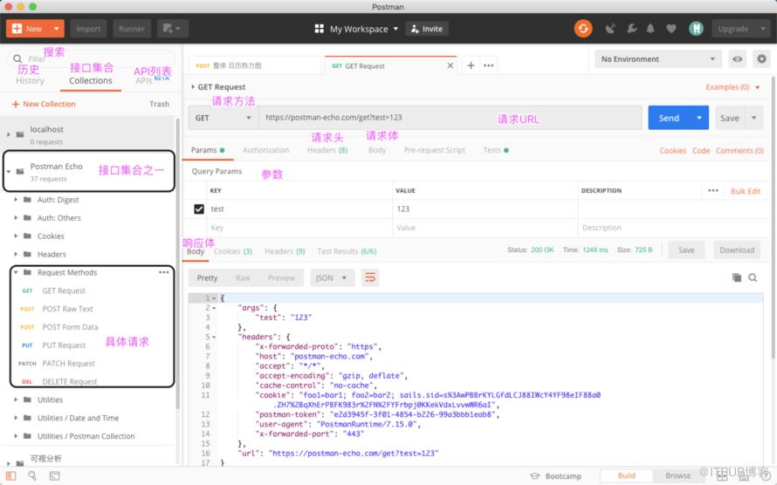Select Pretty response view
The image size is (777, 485).
pos(207,278)
